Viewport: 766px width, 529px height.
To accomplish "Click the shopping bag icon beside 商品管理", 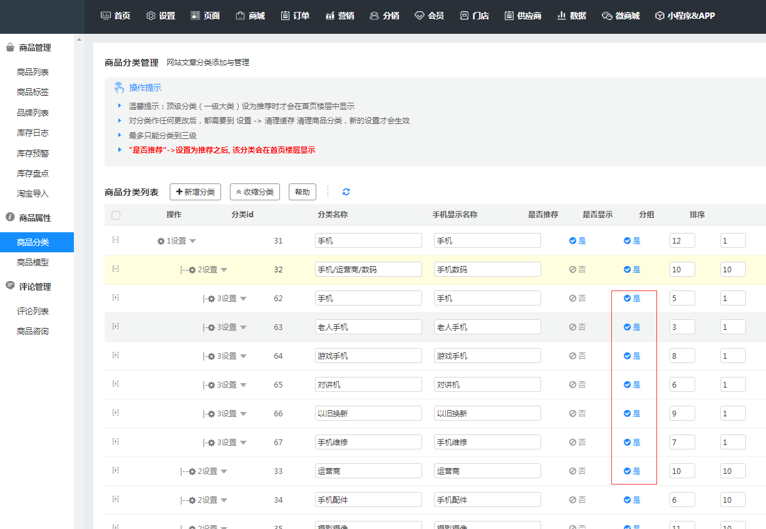I will pos(10,47).
